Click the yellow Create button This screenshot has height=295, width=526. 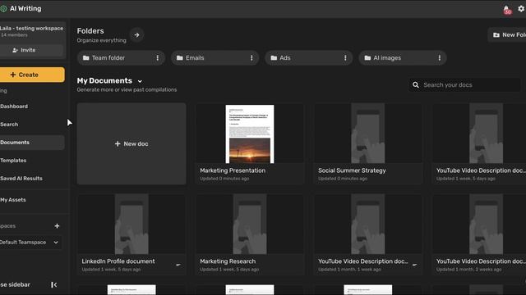coord(32,75)
